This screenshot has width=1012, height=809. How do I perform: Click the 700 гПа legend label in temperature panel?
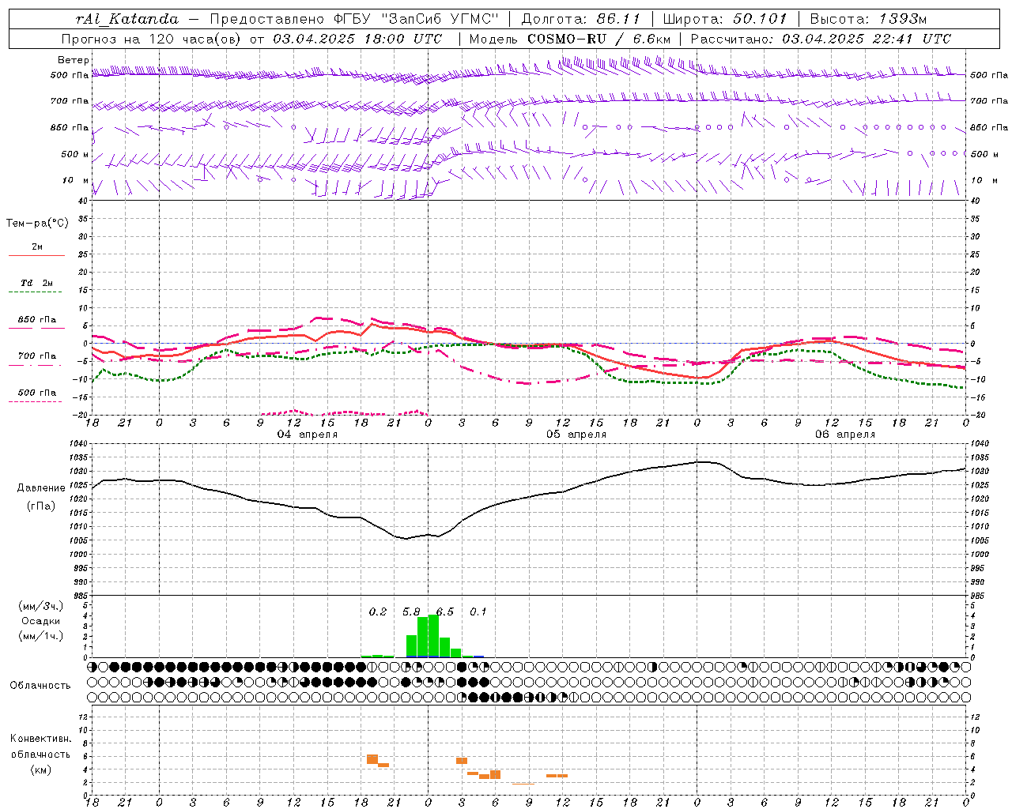point(37,356)
